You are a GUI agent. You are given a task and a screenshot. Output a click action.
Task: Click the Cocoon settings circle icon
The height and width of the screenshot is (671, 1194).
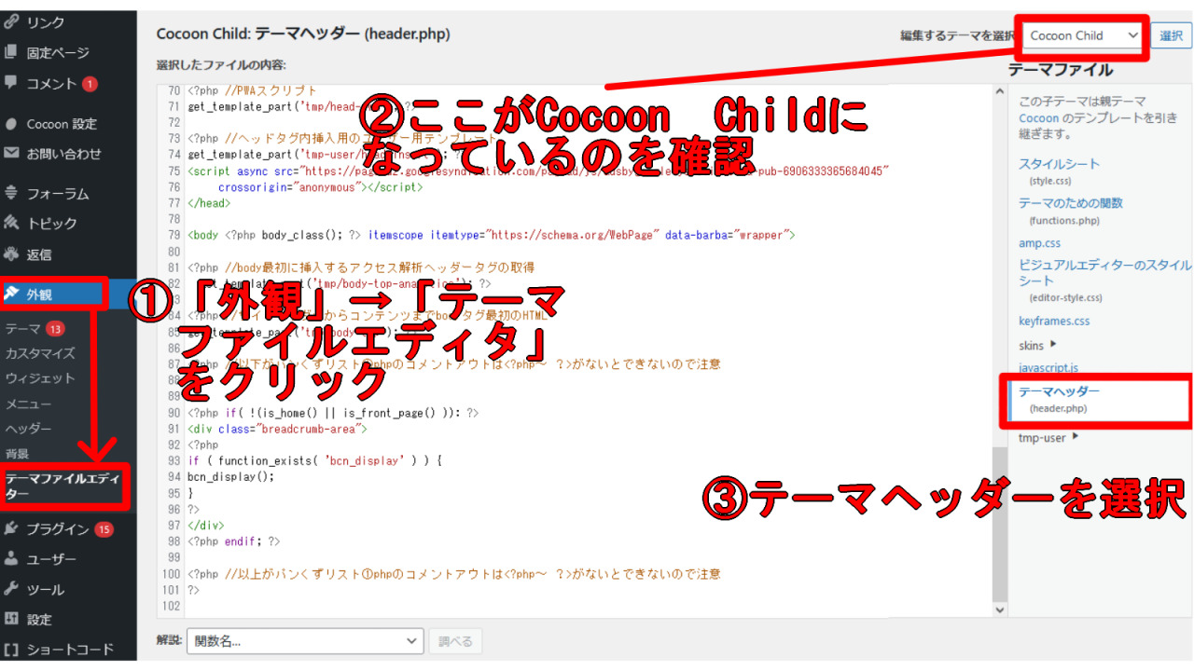pos(11,124)
